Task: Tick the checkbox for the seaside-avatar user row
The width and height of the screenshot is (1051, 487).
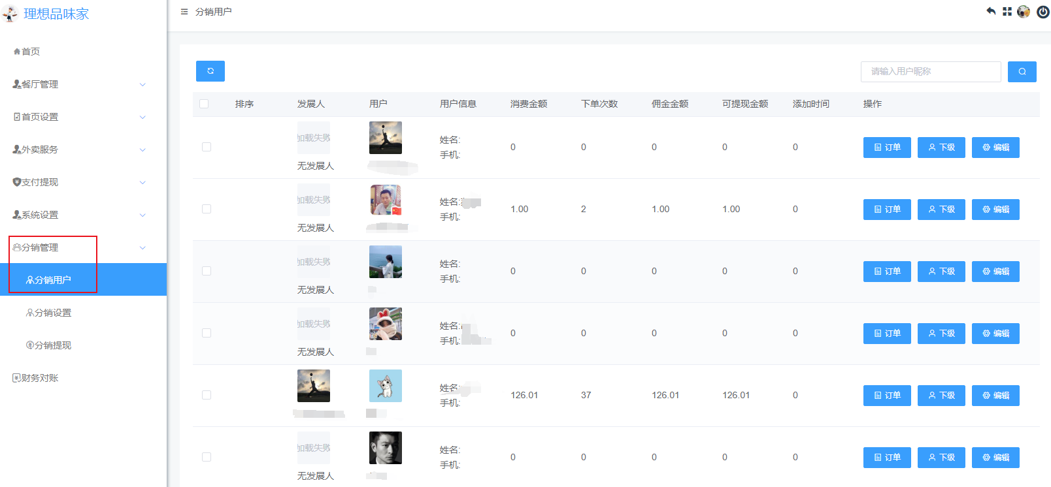Action: tap(207, 271)
